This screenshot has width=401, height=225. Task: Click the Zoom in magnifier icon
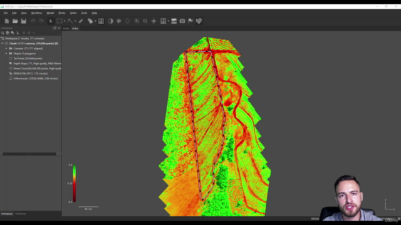[x=137, y=21]
